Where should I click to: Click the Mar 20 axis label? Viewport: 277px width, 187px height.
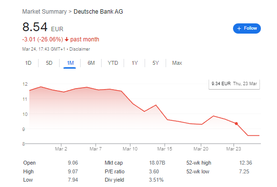pyautogui.click(x=201, y=149)
